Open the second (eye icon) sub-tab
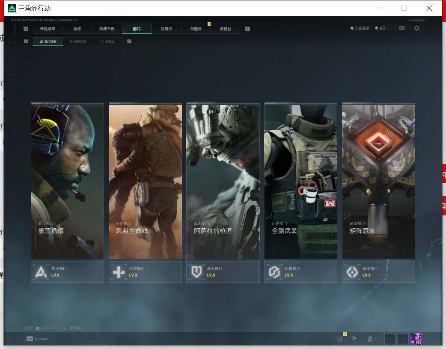Image resolution: width=446 pixels, height=349 pixels. point(77,42)
